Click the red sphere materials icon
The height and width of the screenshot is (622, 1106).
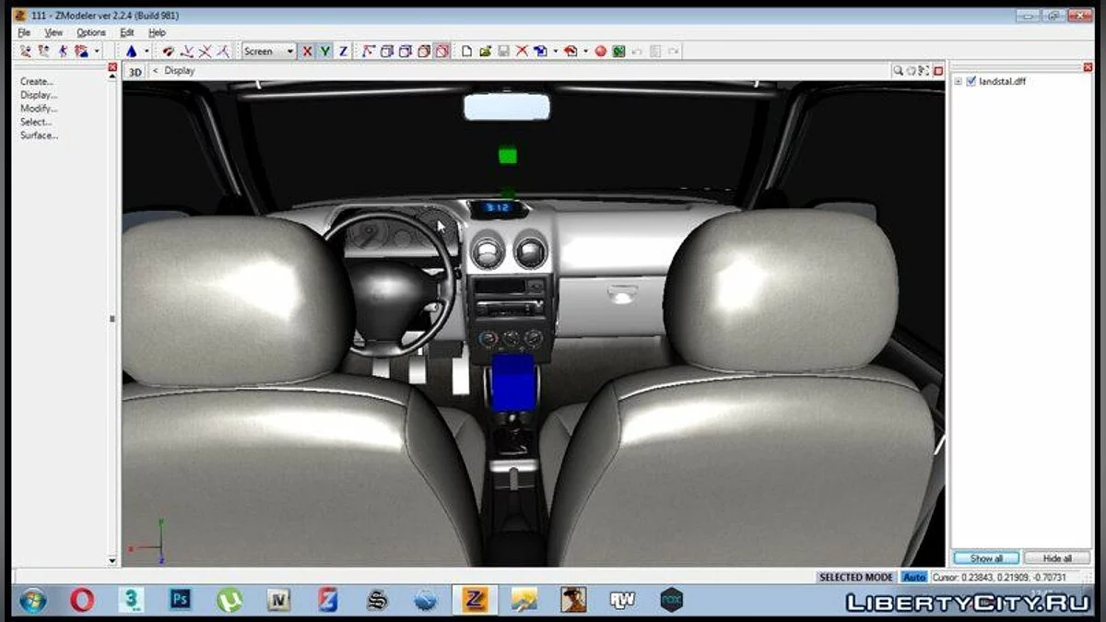601,52
